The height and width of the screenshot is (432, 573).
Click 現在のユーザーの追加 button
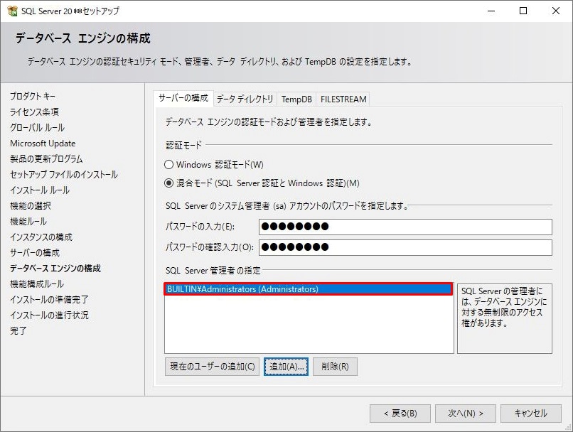213,366
